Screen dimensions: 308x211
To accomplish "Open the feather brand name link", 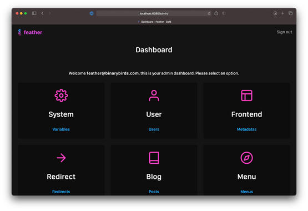I will pyautogui.click(x=33, y=32).
